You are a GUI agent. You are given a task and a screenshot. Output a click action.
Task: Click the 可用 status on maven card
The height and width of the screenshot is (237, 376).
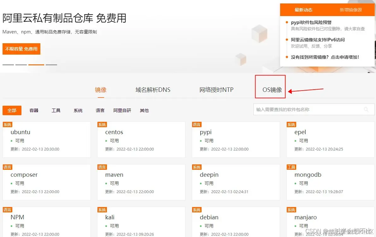point(114,183)
